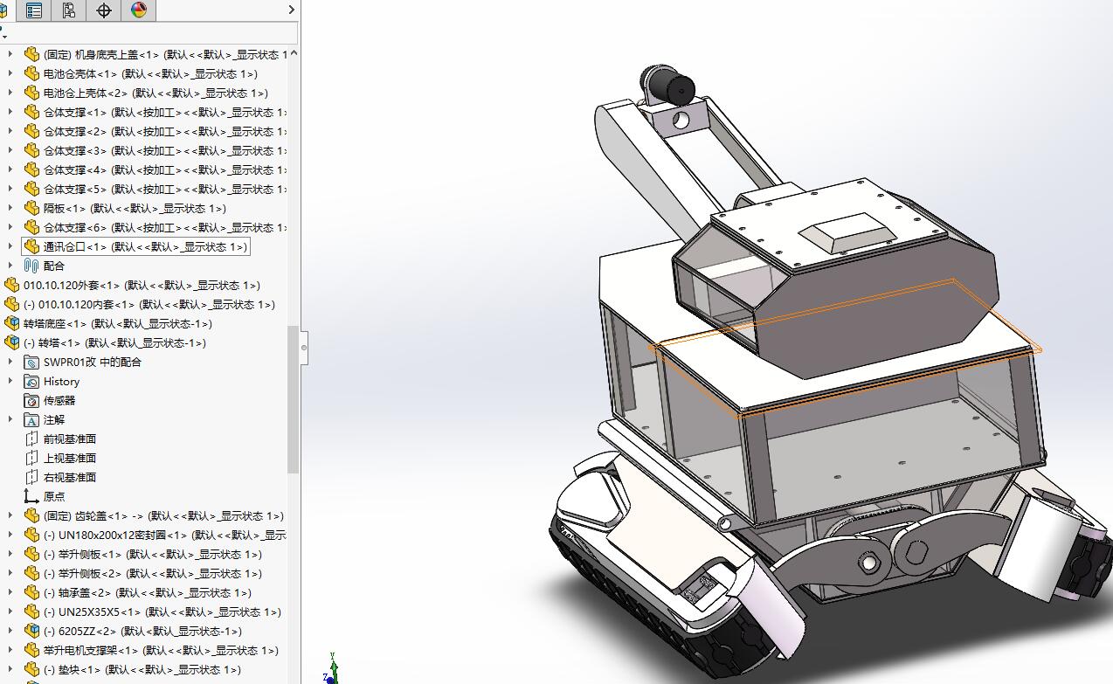This screenshot has height=684, width=1113.
Task: Expand 隔板<1> component
Action: (10, 208)
